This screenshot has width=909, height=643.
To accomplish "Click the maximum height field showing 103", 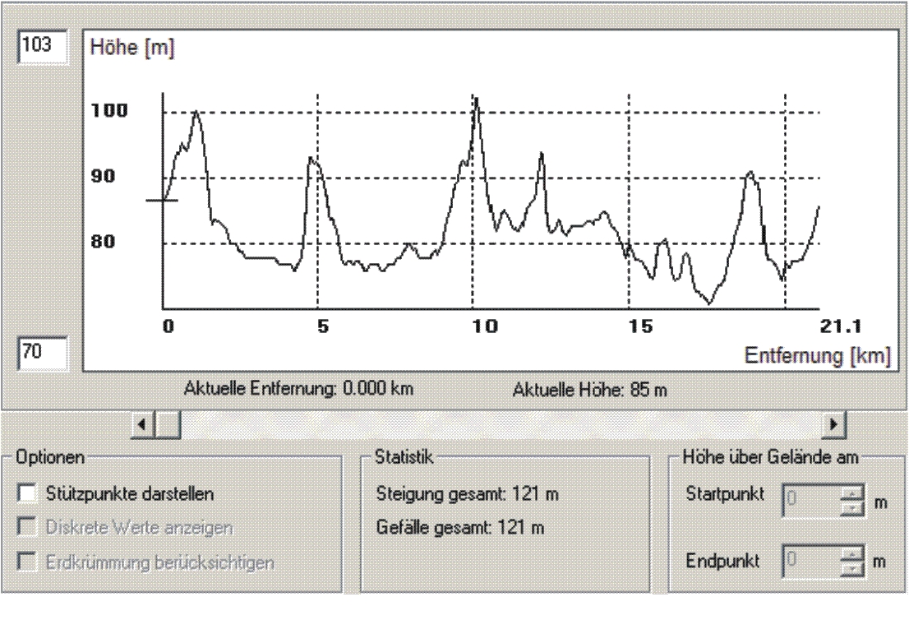I will (43, 46).
